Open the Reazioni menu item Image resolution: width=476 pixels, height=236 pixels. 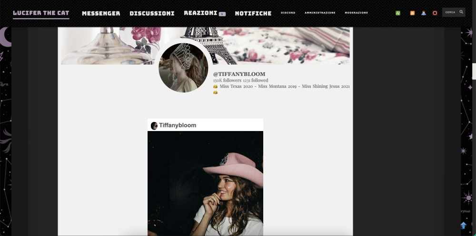(x=200, y=13)
